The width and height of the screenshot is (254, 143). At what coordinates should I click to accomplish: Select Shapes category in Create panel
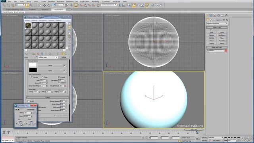click(211, 20)
